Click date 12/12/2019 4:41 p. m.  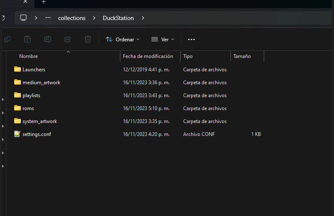pos(146,70)
